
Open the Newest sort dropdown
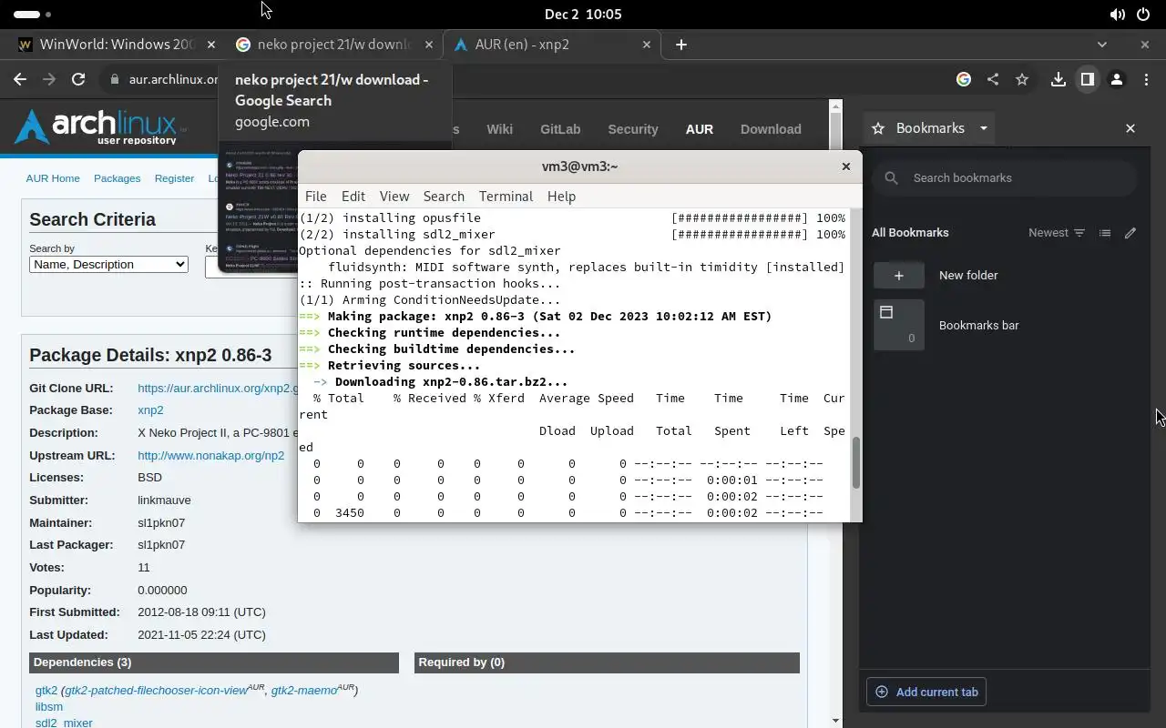1057,232
